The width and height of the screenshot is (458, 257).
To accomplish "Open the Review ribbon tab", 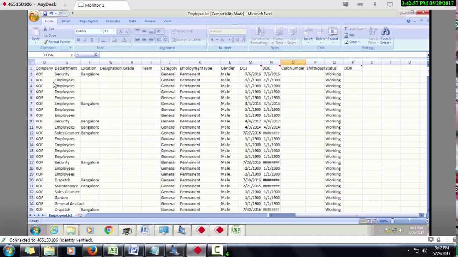I will click(150, 21).
